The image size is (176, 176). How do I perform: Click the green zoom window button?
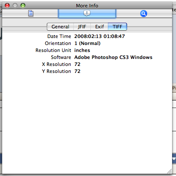[23, 6]
